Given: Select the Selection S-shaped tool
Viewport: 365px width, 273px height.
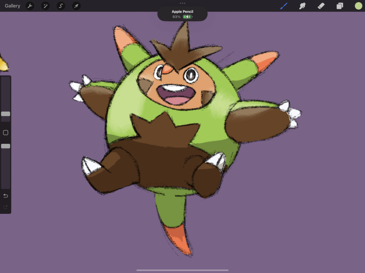Looking at the screenshot, I should (61, 6).
